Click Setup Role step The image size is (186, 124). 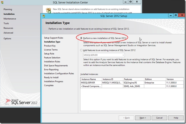click(x=49, y=54)
